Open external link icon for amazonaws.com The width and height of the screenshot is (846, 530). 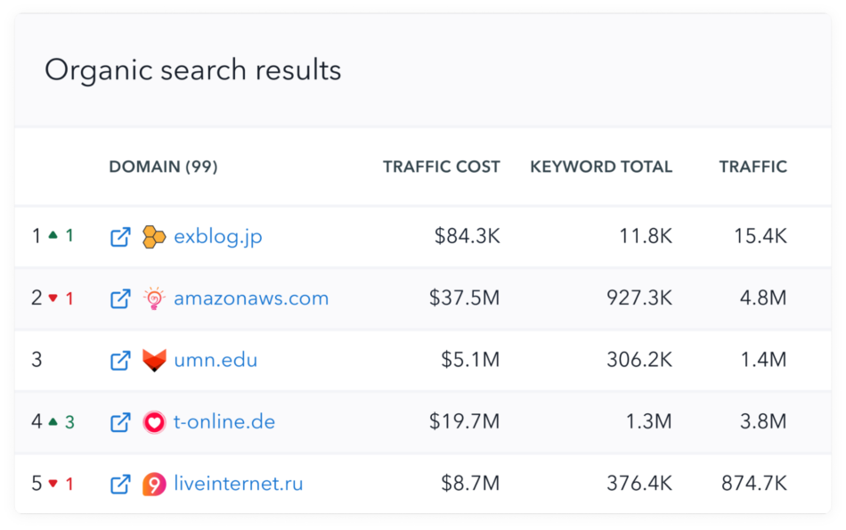click(x=120, y=298)
